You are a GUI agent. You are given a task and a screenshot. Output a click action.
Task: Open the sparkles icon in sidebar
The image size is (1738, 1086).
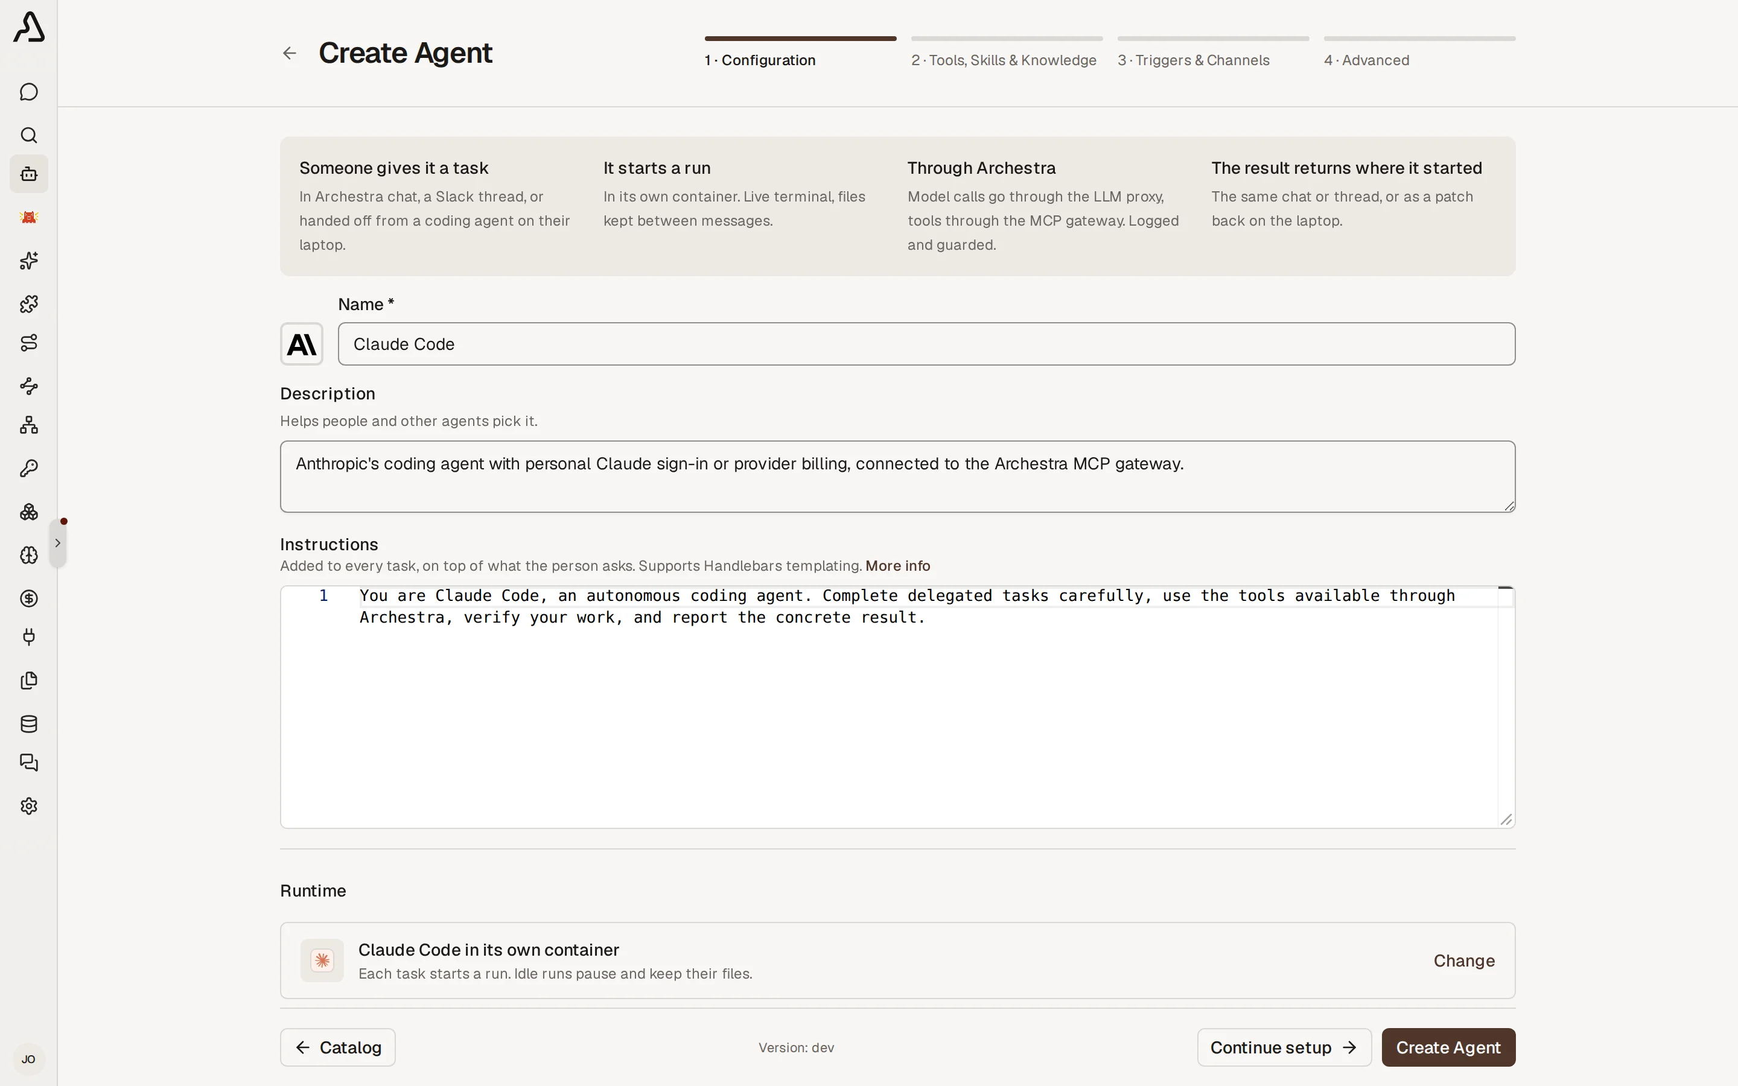point(29,261)
